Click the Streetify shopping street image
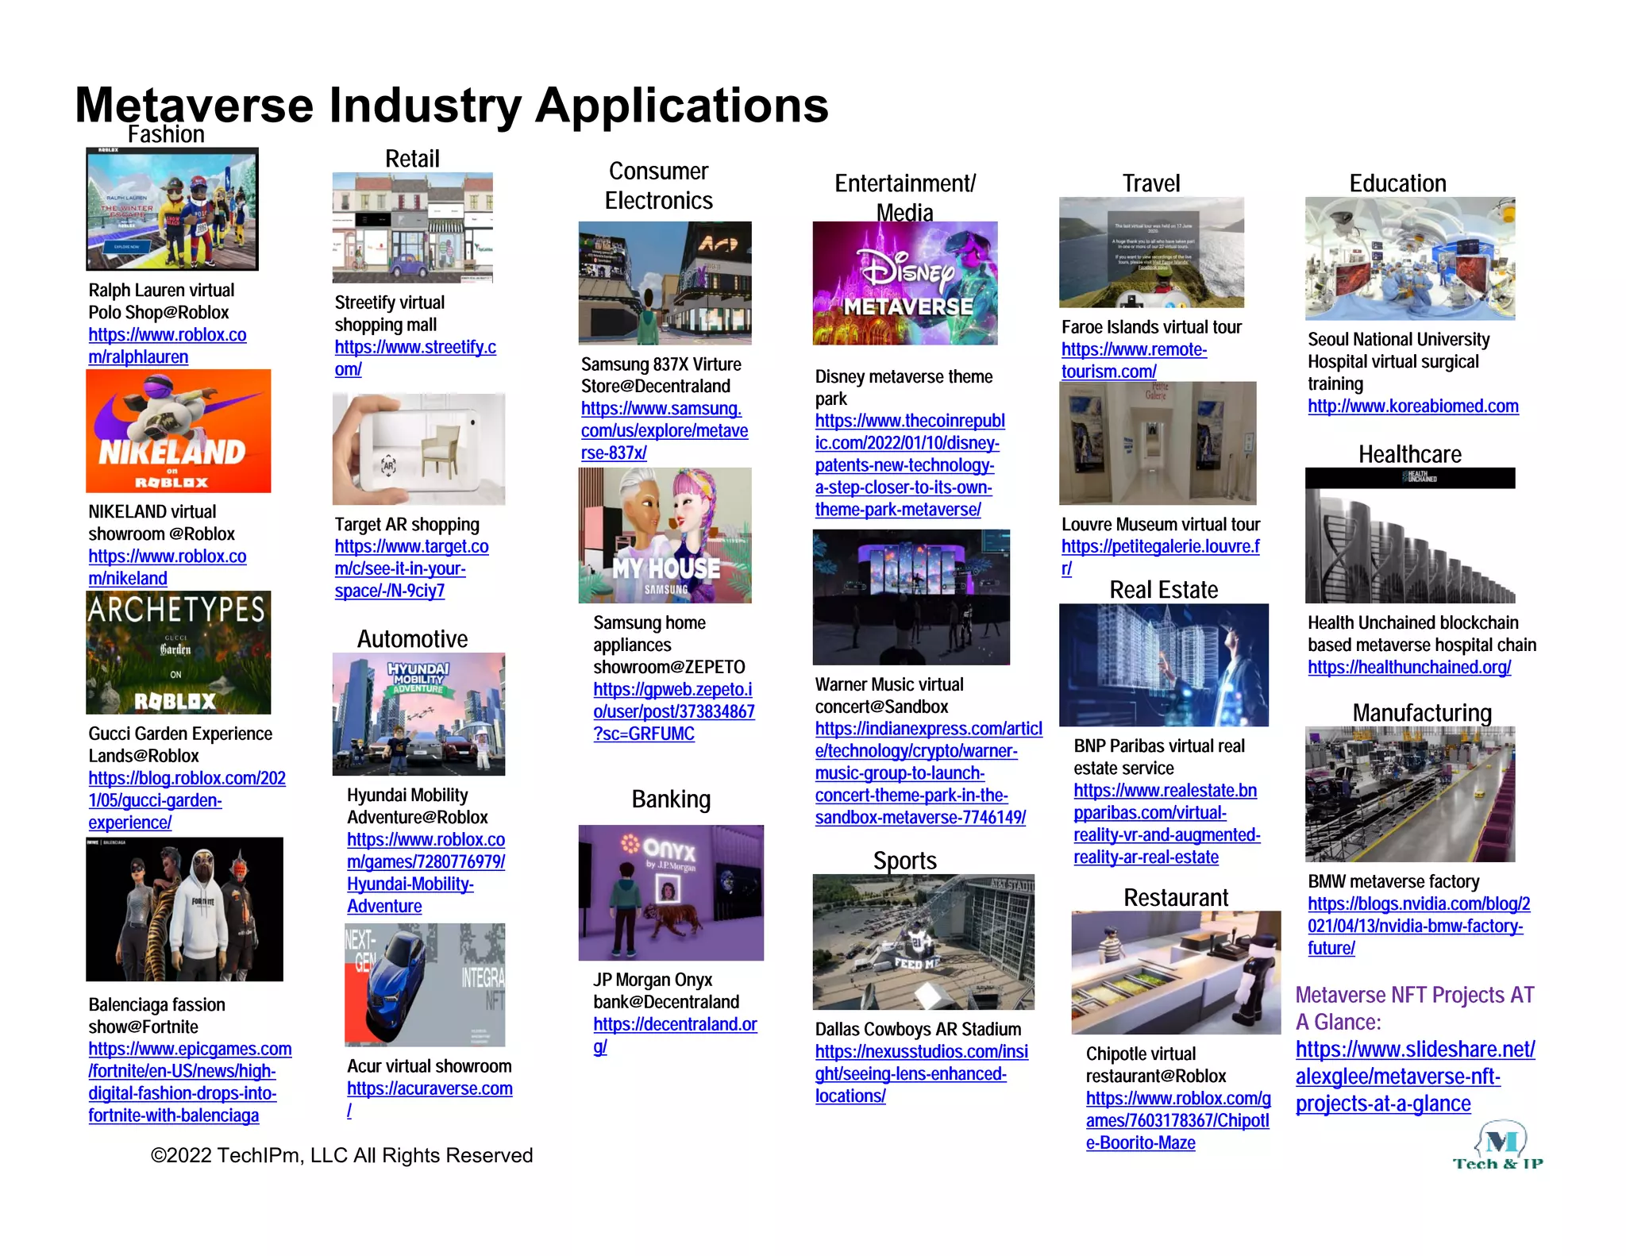 pos(413,228)
